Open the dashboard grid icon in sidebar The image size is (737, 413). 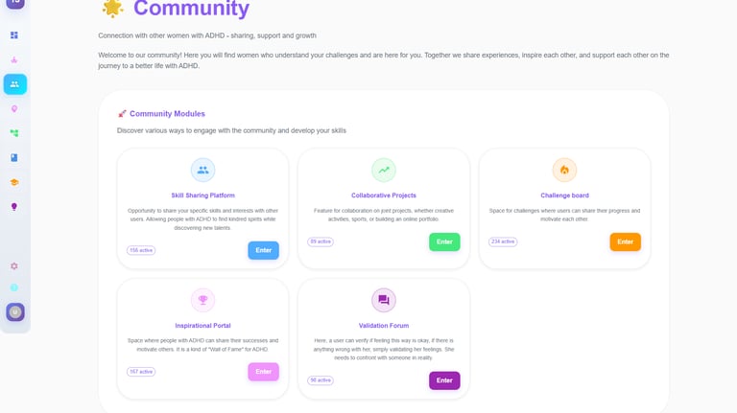pyautogui.click(x=14, y=35)
